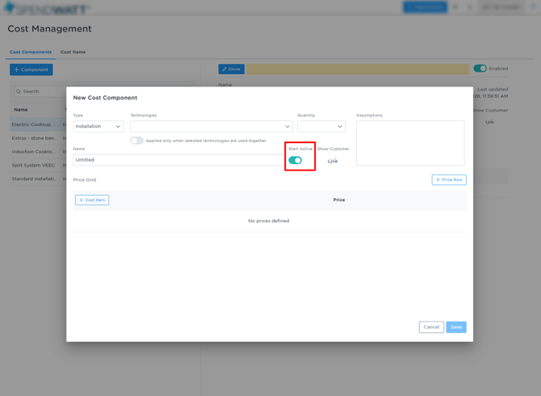Click the plus Cost Item button
Image resolution: width=541 pixels, height=396 pixels.
pyautogui.click(x=92, y=200)
